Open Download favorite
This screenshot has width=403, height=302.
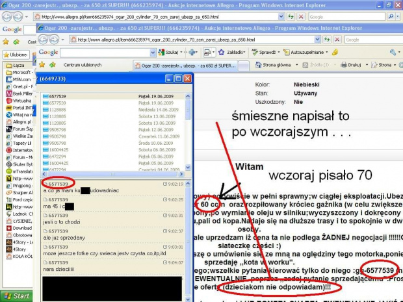19,228
